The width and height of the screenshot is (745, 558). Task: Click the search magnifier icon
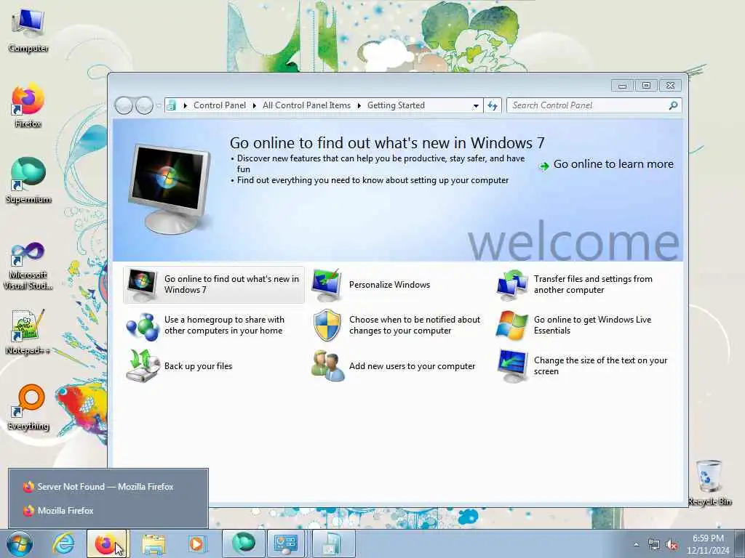coord(673,105)
